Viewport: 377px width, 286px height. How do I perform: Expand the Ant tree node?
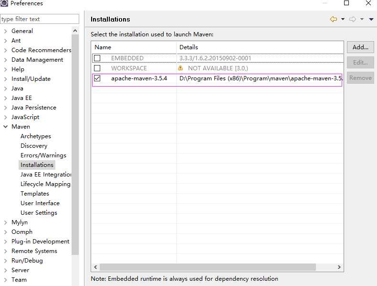pos(6,41)
